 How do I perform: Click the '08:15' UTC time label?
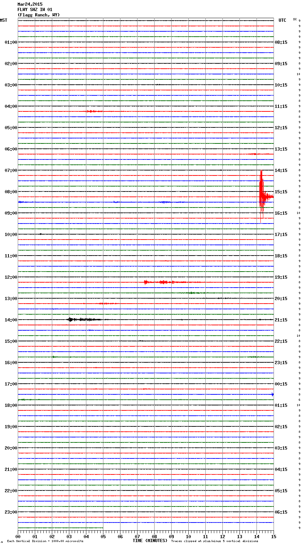(x=281, y=42)
